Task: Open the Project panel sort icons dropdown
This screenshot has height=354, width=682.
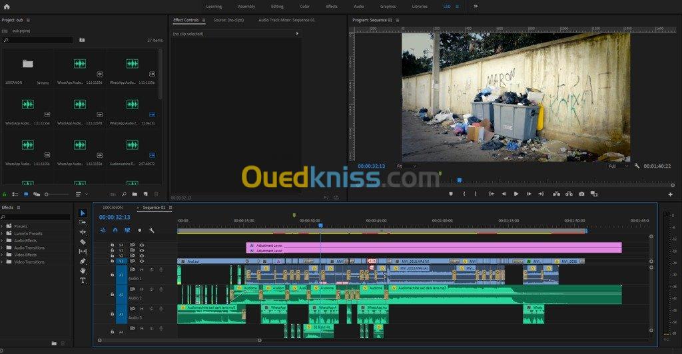Action: coord(81,194)
